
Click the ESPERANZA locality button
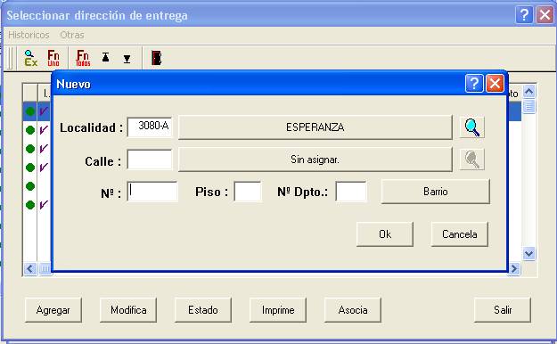tap(315, 127)
